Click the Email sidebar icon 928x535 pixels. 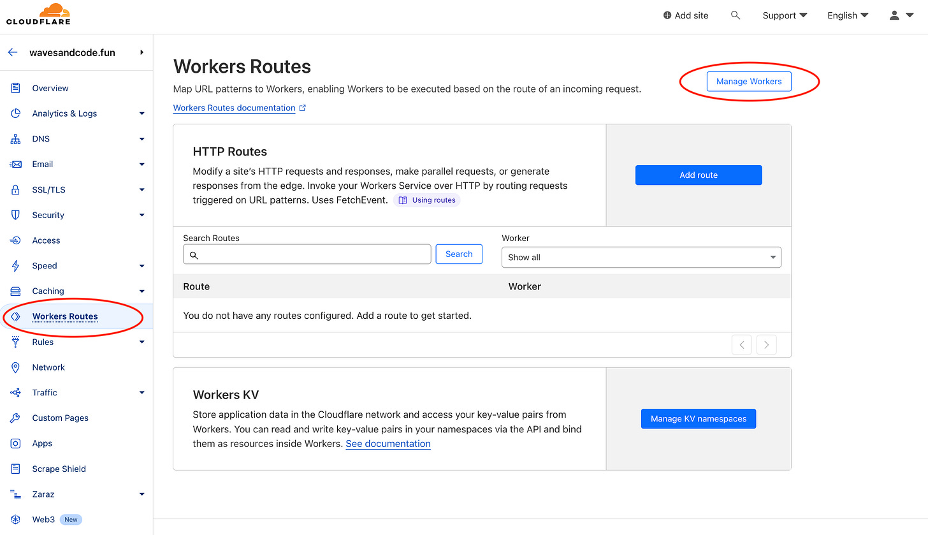point(15,164)
